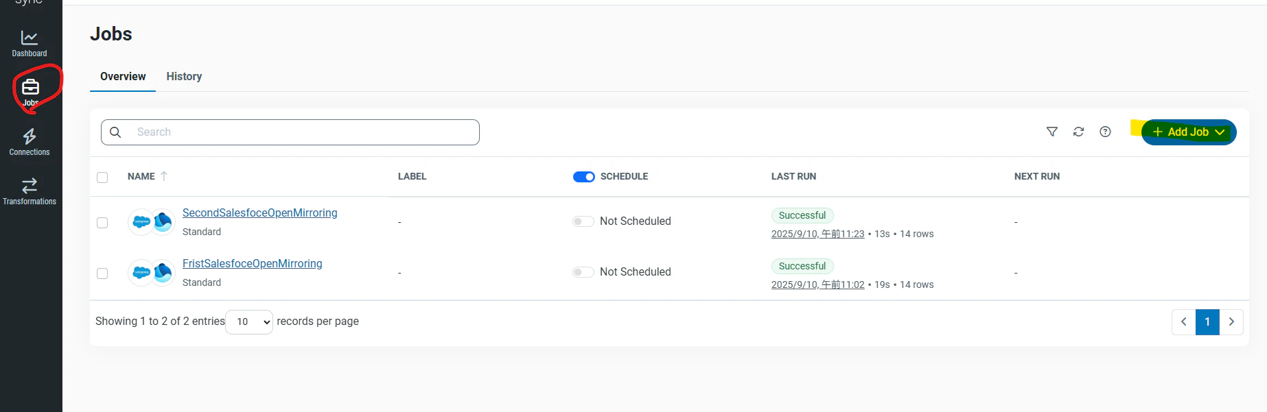This screenshot has width=1267, height=412.
Task: Go to next page arrow
Action: coord(1231,322)
